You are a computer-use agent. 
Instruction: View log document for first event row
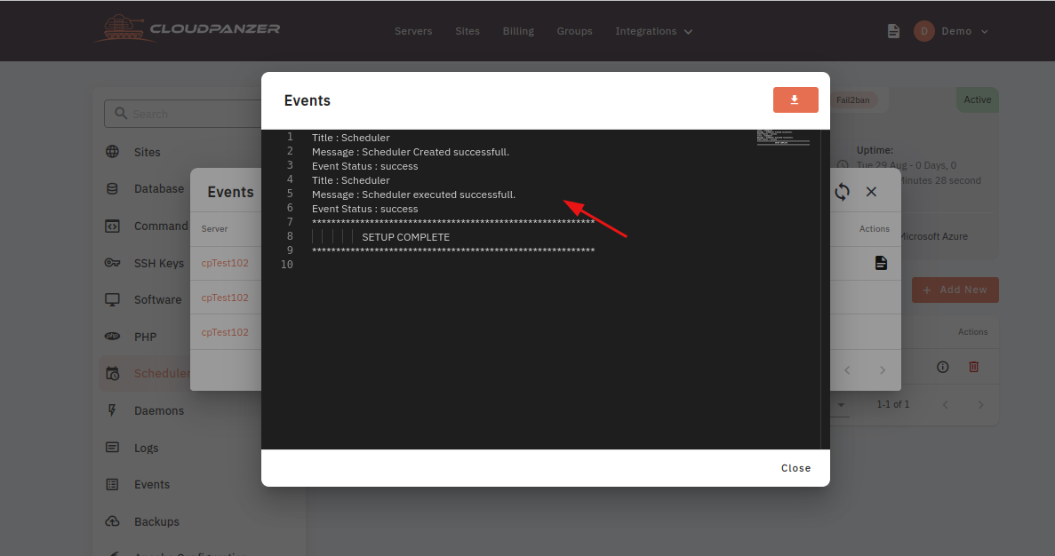click(881, 263)
